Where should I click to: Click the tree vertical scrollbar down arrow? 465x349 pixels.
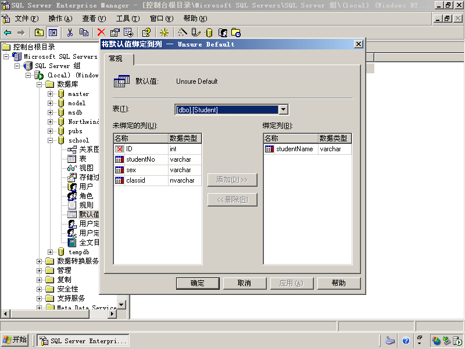pos(121,304)
